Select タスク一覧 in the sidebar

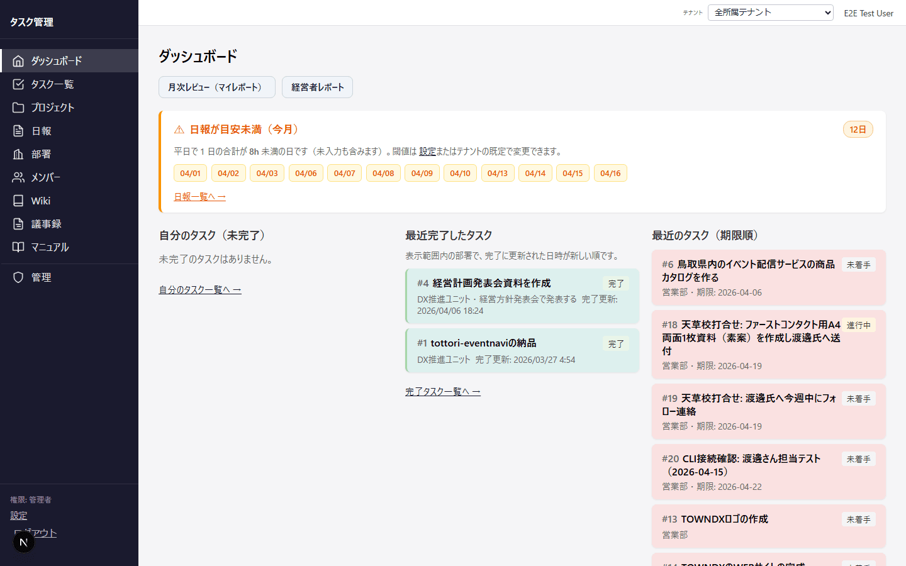52,84
